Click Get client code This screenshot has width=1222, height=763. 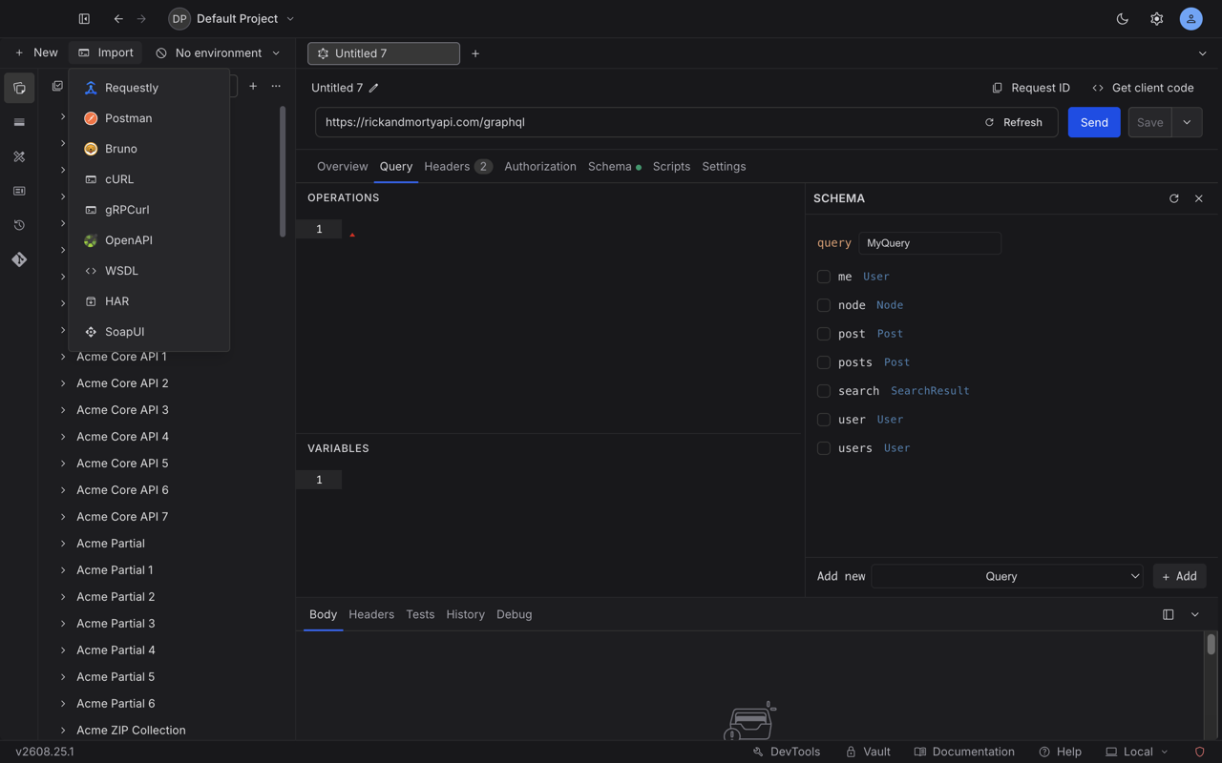point(1143,88)
